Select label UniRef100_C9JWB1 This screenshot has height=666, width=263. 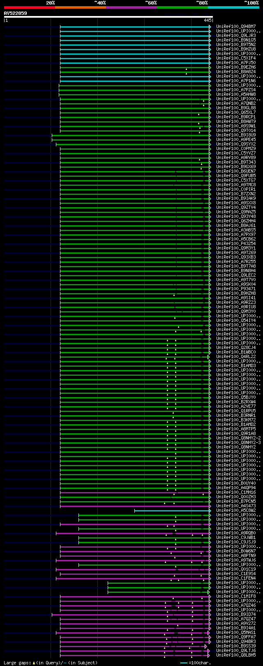click(236, 538)
